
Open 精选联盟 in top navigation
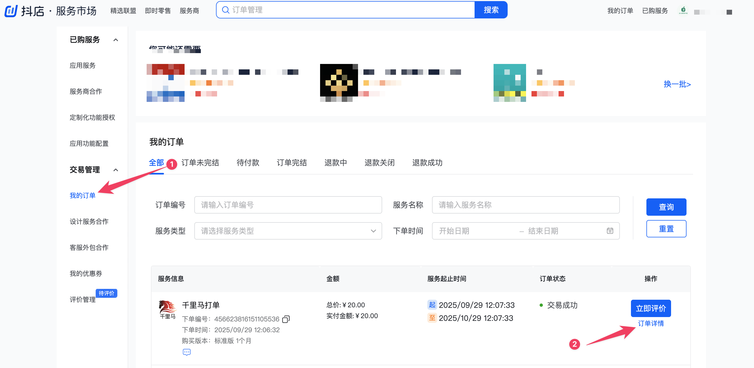tap(123, 11)
